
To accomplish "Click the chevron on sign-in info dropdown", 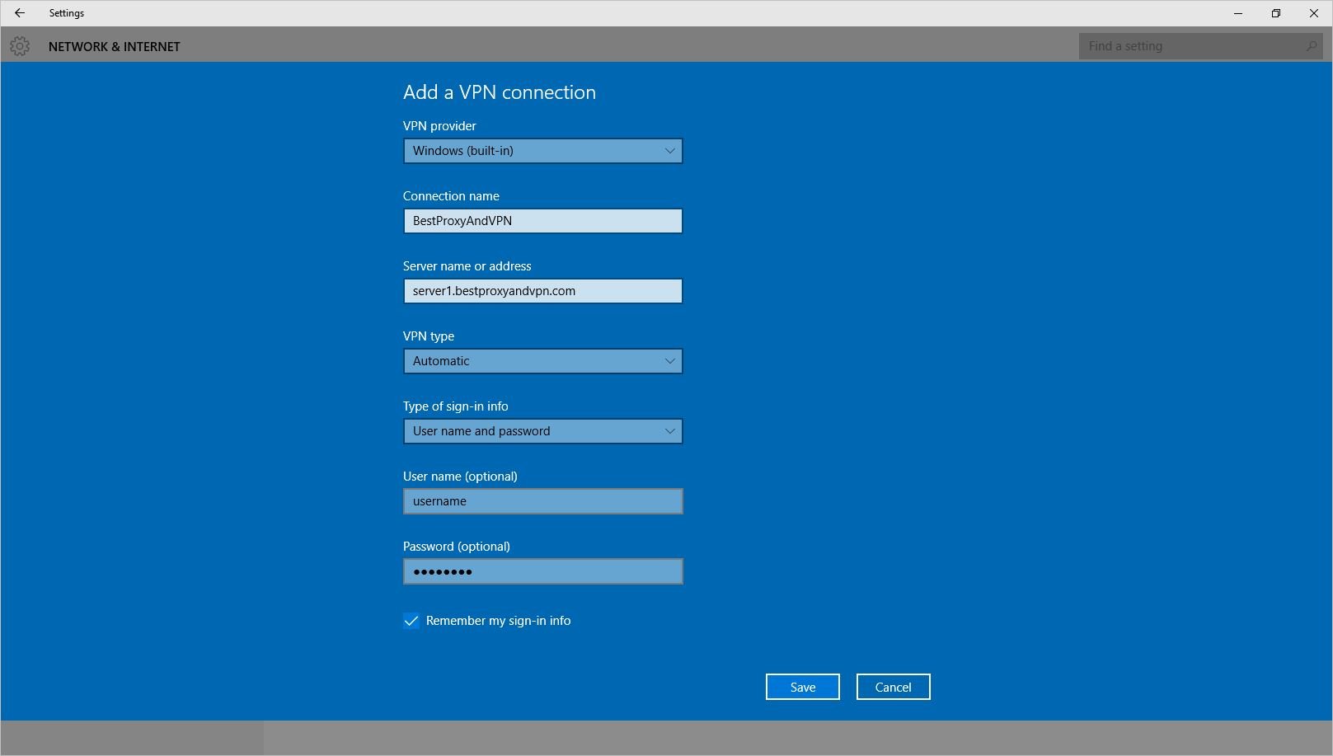I will tap(669, 431).
